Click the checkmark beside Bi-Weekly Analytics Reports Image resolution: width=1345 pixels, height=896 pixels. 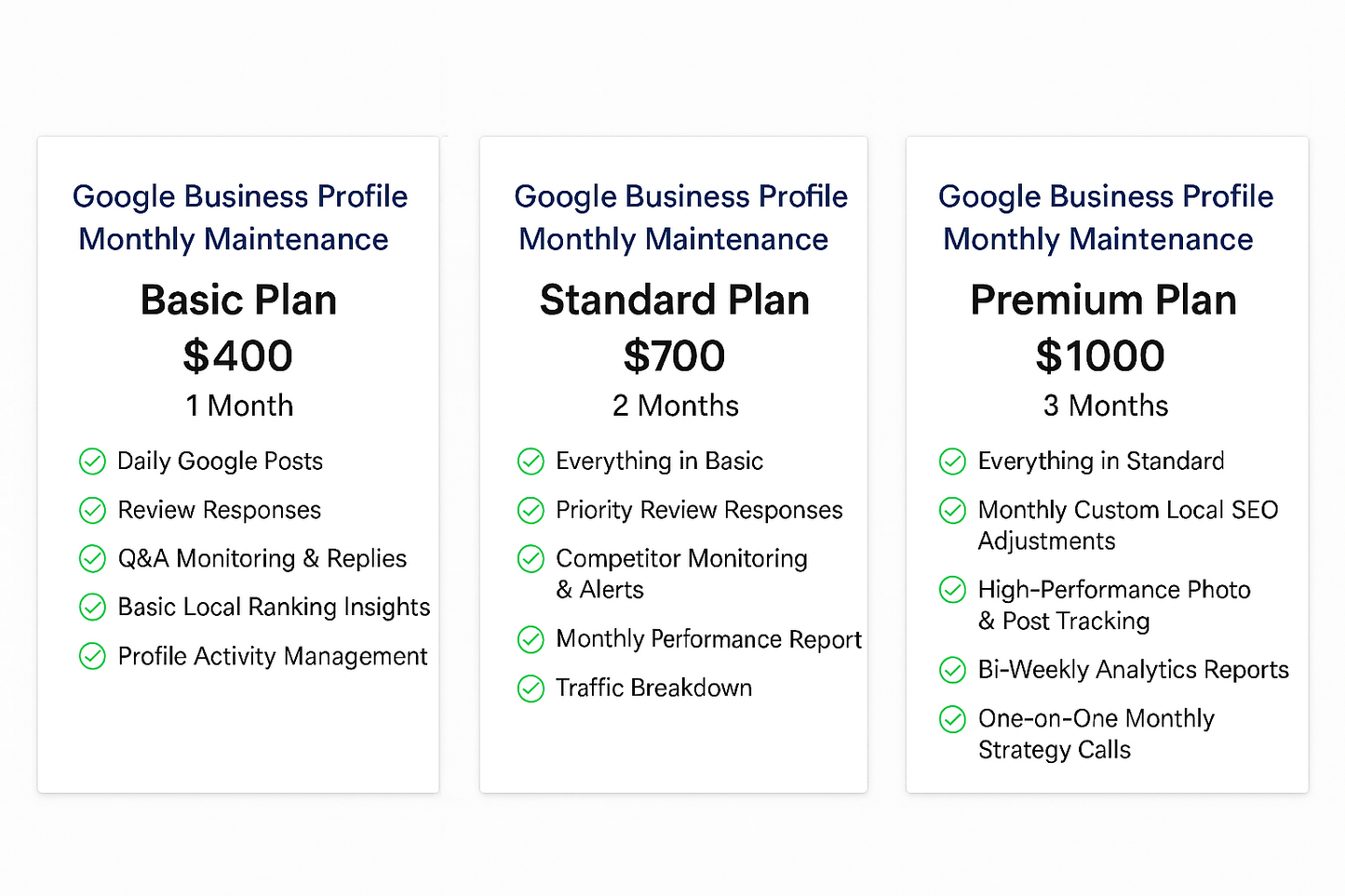pos(952,670)
